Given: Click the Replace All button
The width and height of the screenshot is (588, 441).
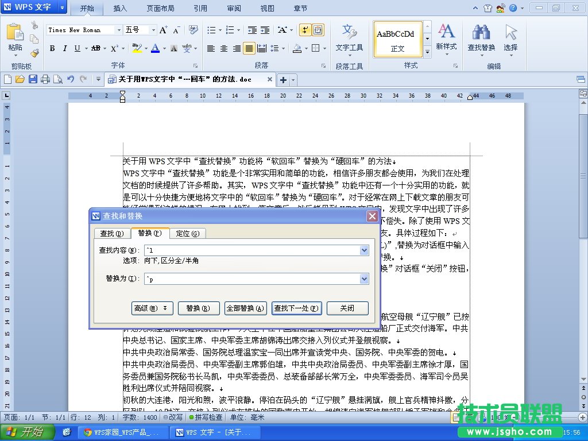Looking at the screenshot, I should pos(245,308).
